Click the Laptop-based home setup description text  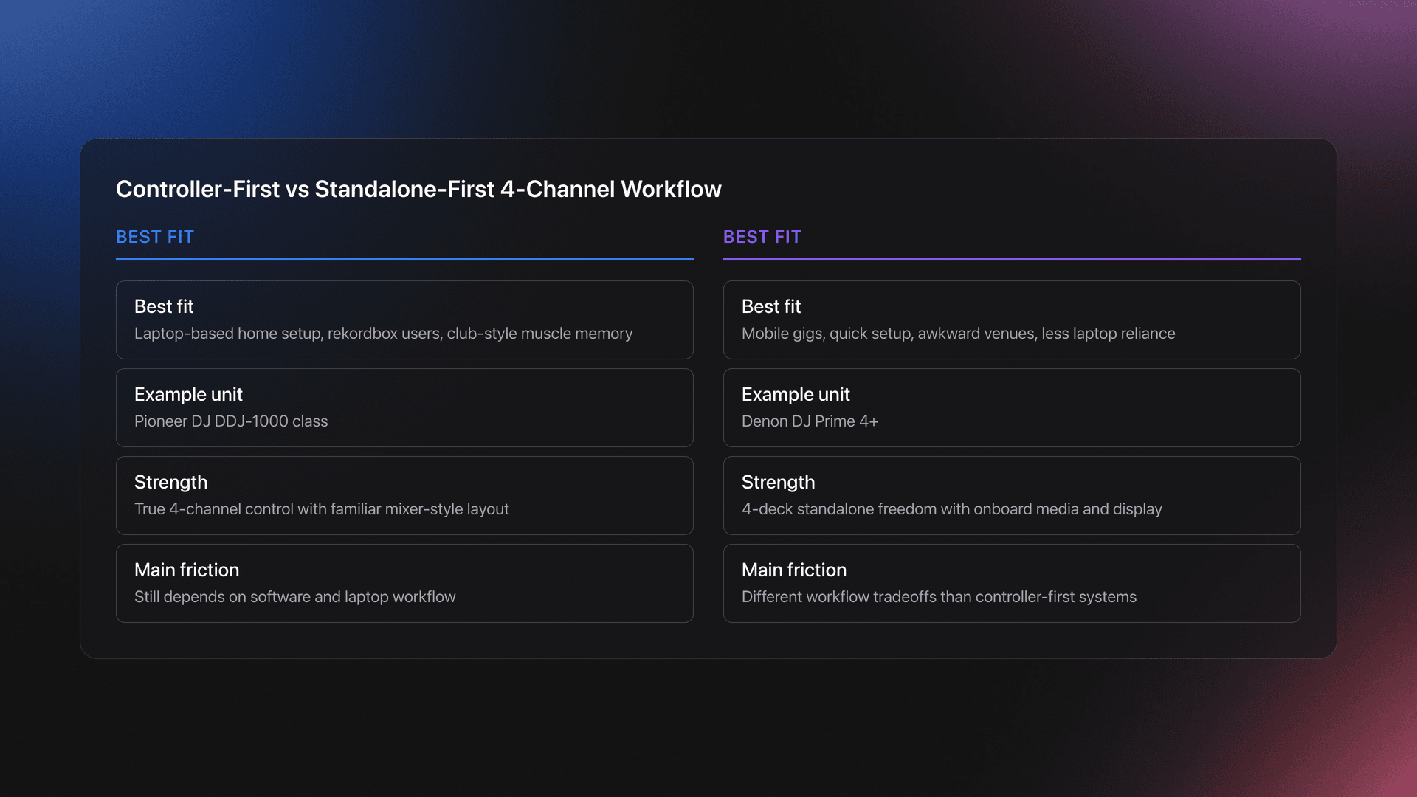(x=383, y=334)
